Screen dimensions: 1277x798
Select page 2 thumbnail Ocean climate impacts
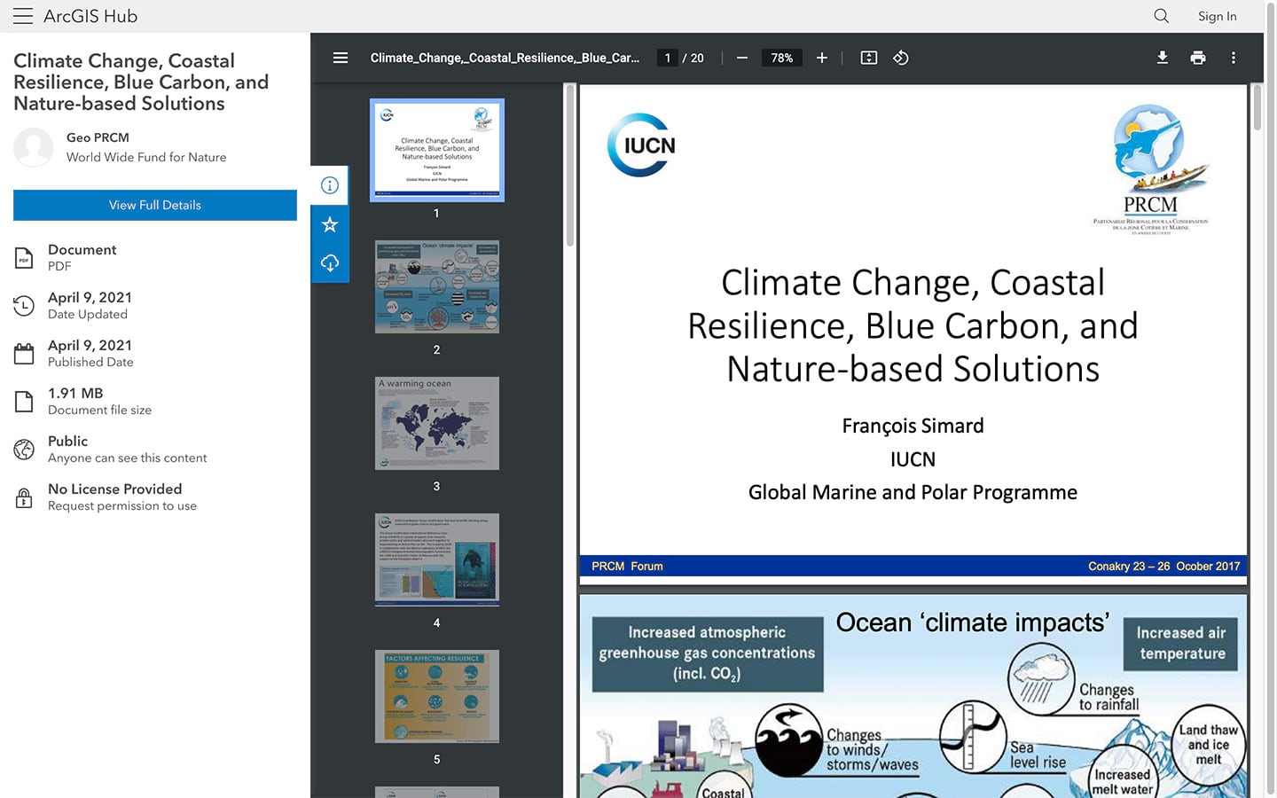coord(437,286)
